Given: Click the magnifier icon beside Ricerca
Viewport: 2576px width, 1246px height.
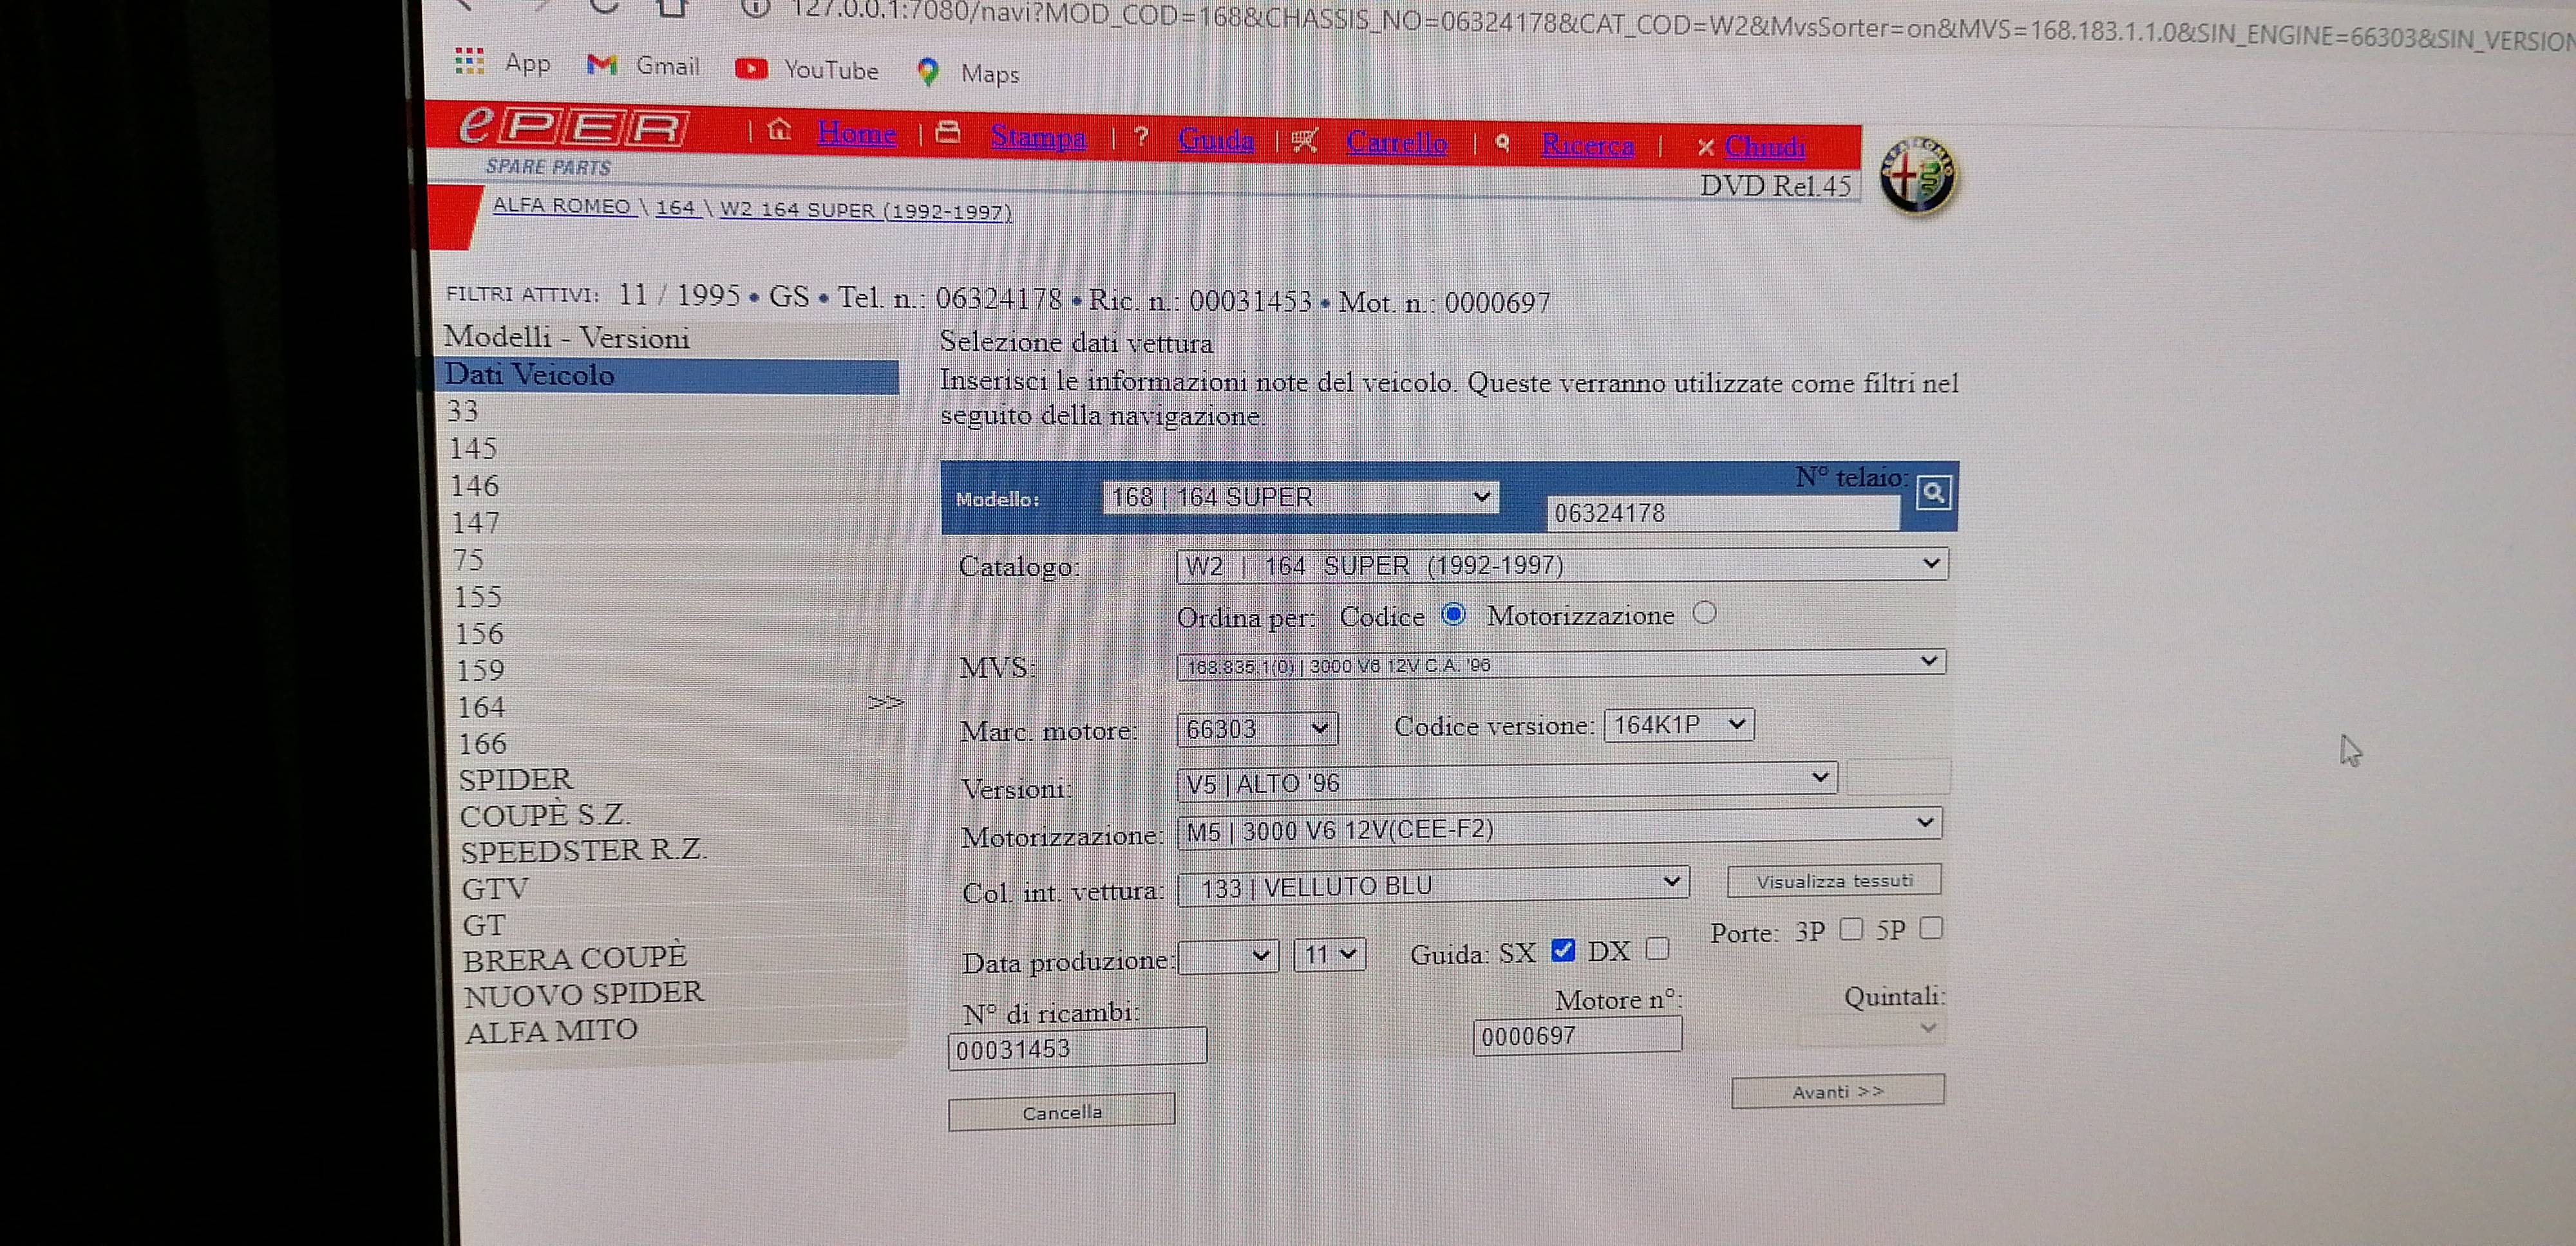Looking at the screenshot, I should click(x=1501, y=143).
